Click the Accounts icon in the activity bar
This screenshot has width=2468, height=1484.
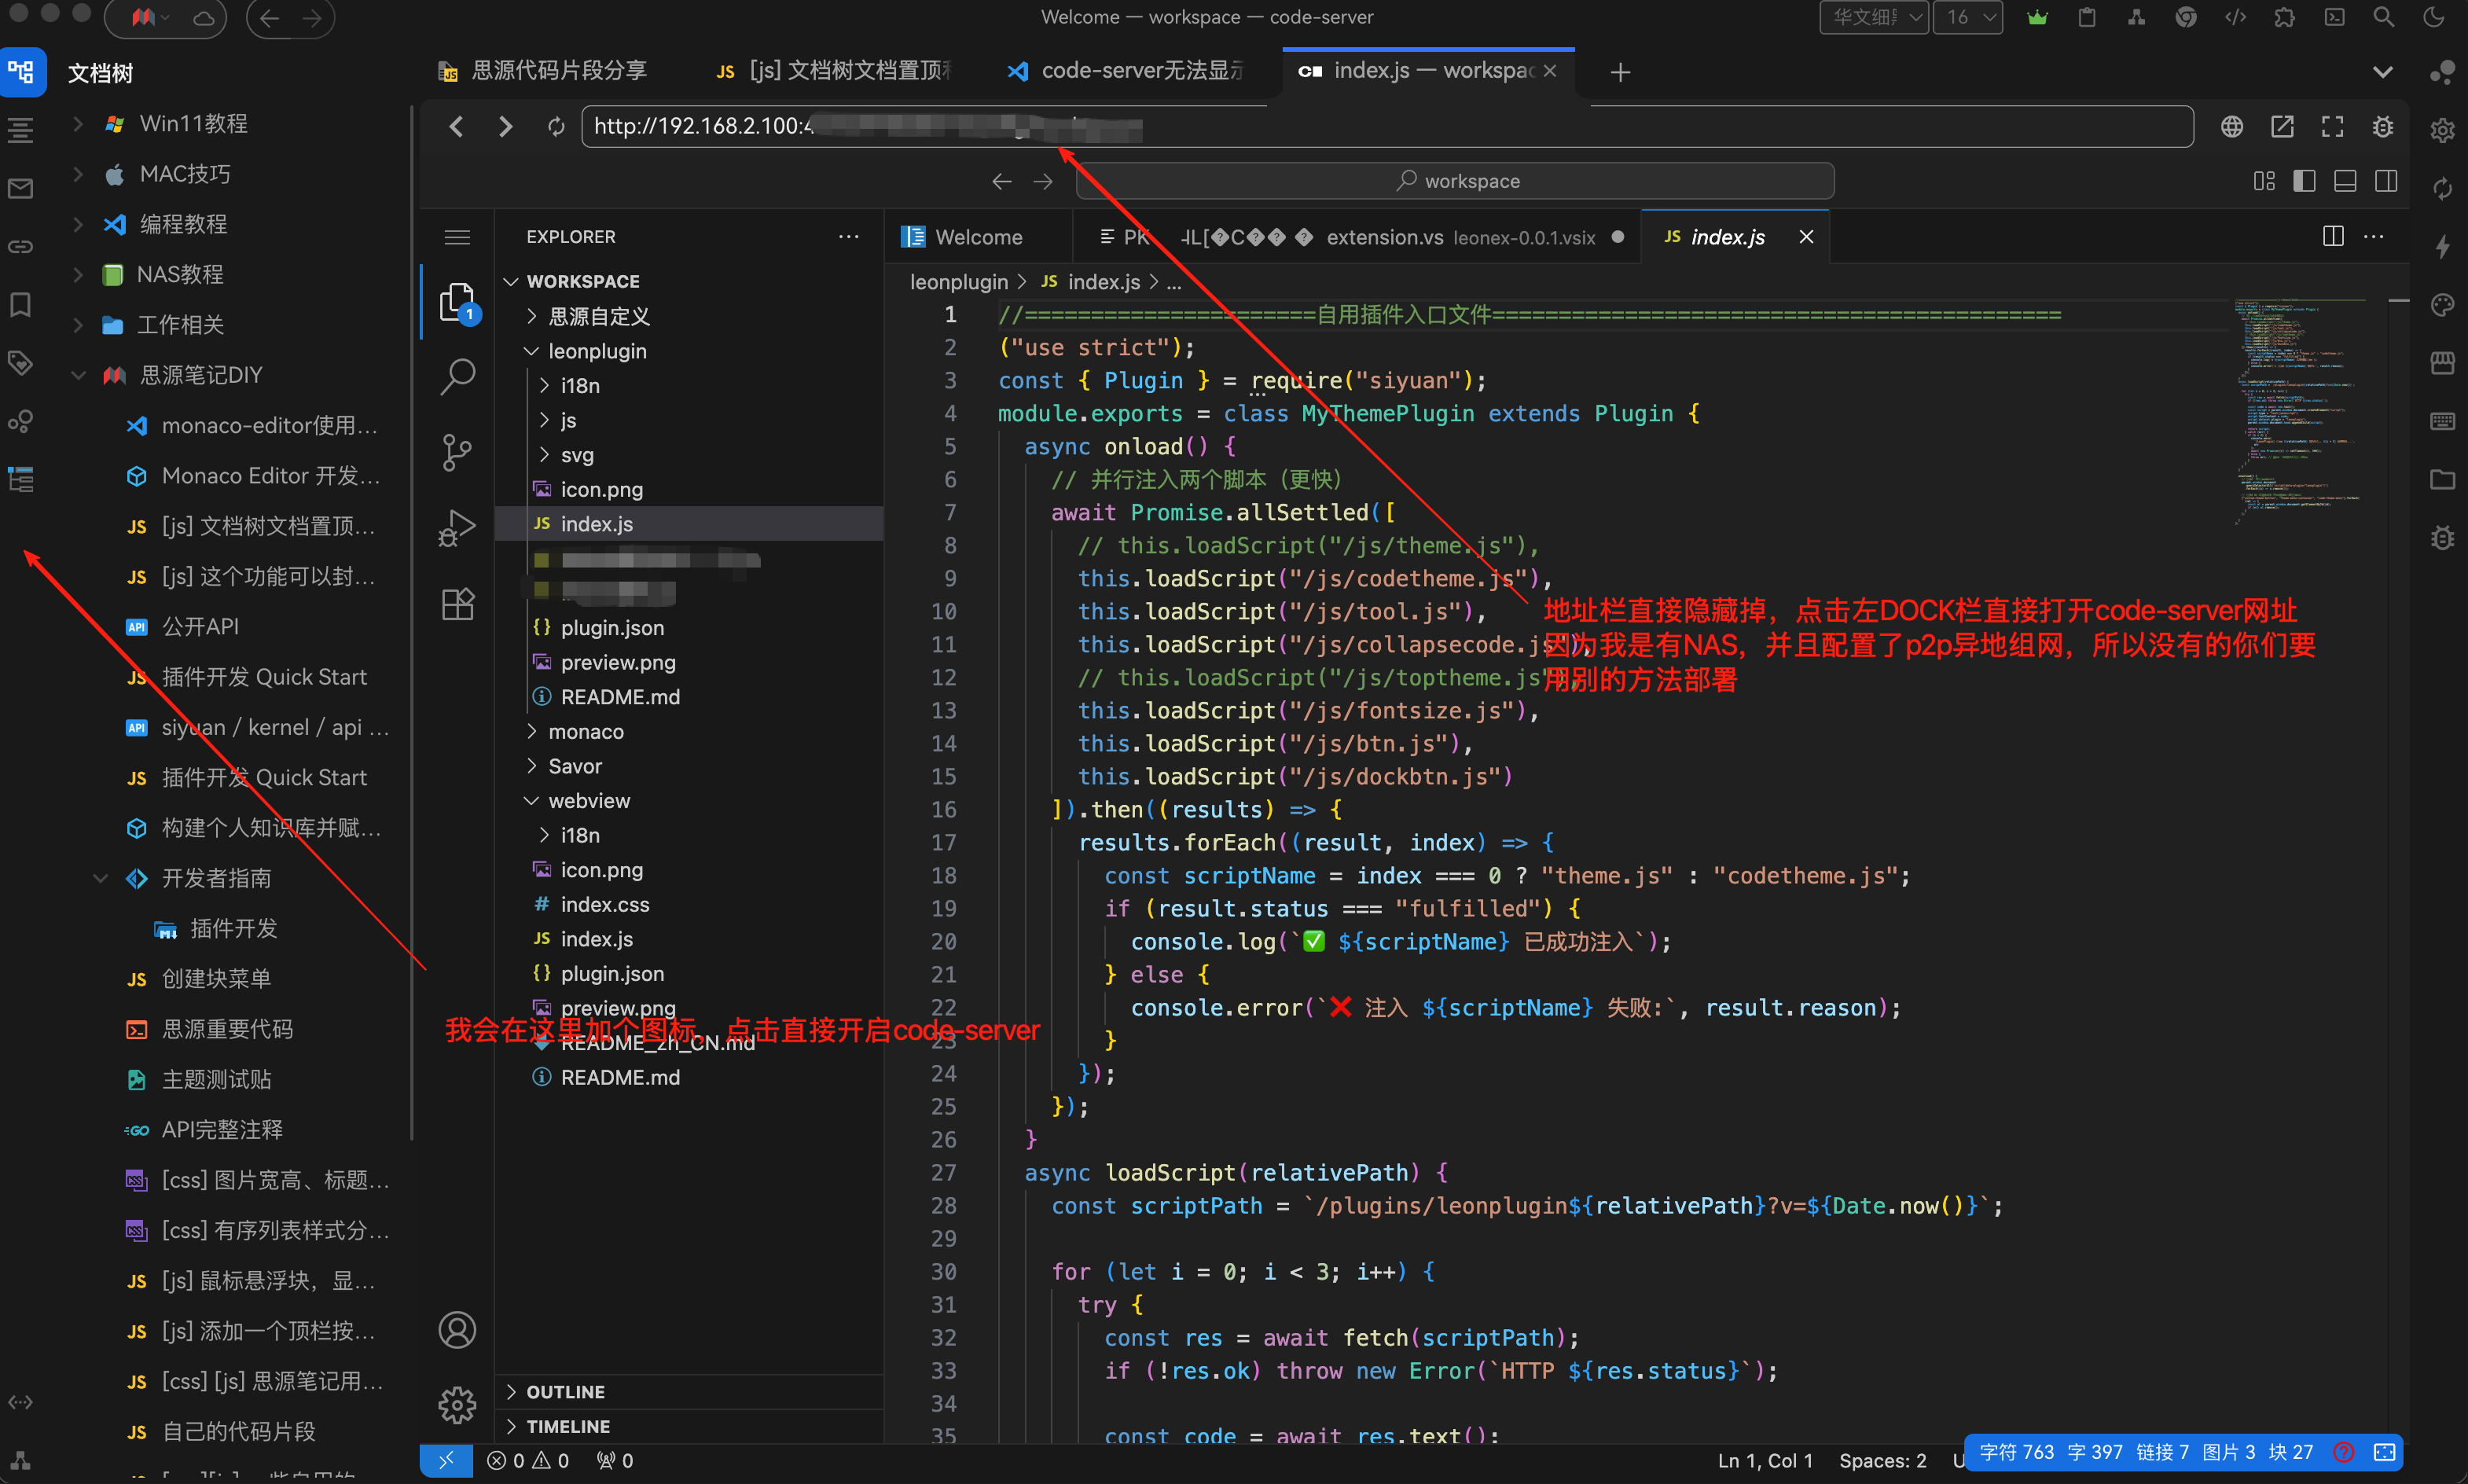(x=457, y=1330)
